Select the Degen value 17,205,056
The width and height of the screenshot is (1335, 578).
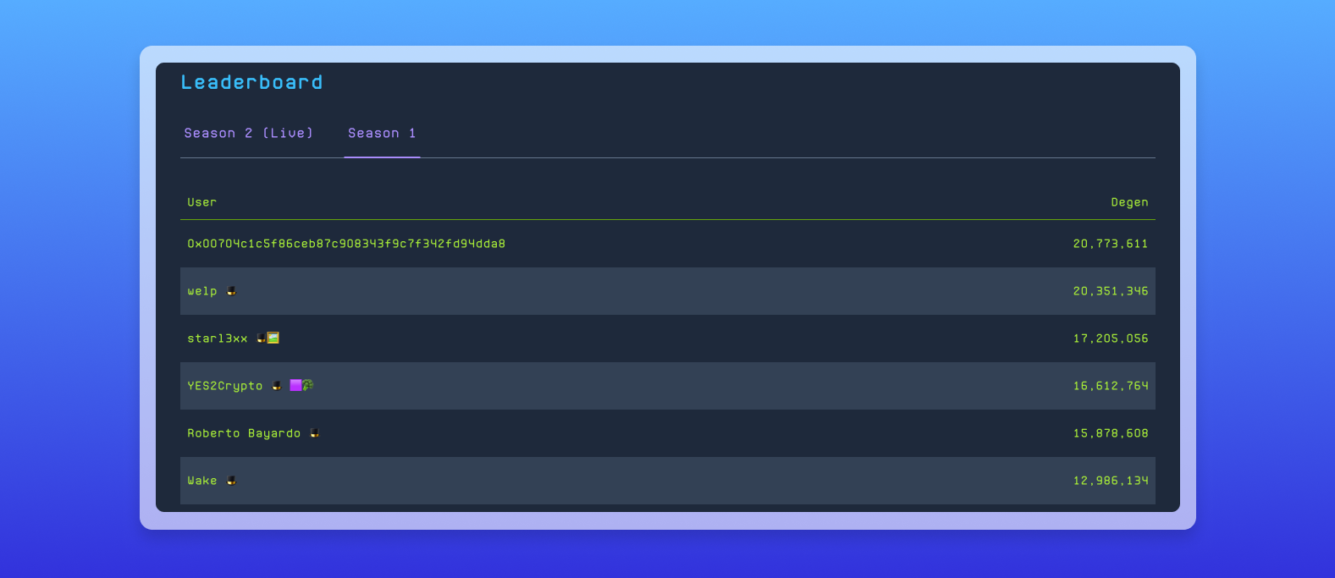(x=1111, y=339)
